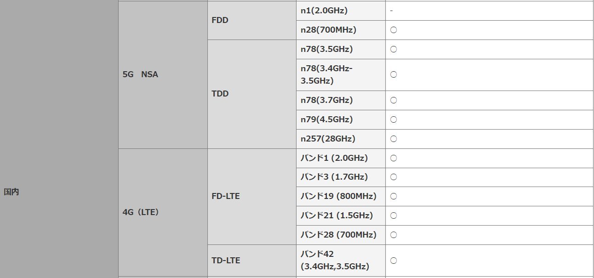Click the circle mark in the n257(28GHz) row
This screenshot has height=278, width=594.
pos(393,139)
